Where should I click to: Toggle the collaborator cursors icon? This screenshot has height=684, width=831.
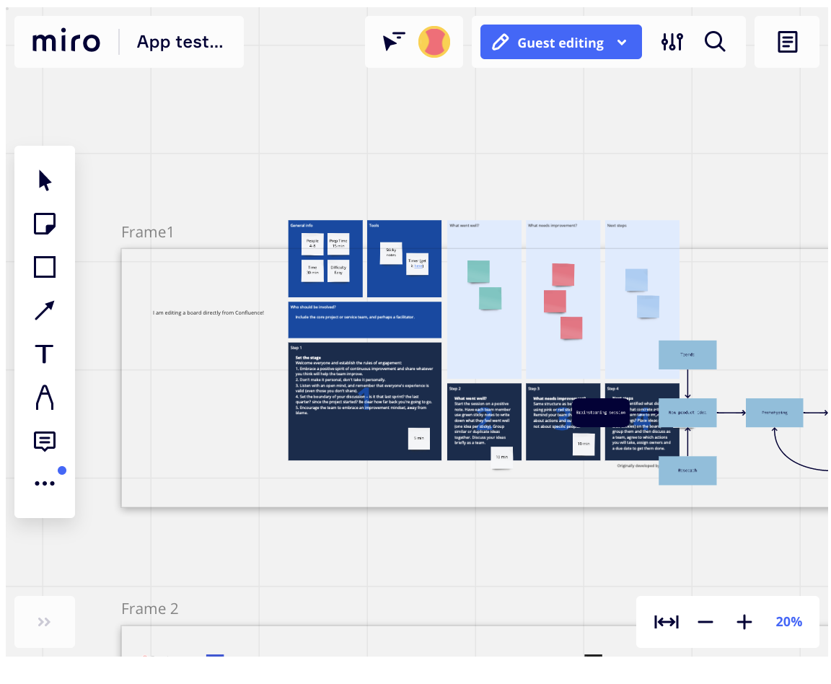pos(394,41)
